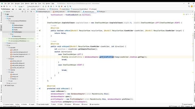195x109 pixels.
Task: Select add_profile_dialog.xml in layout folder
Action: point(17,63)
